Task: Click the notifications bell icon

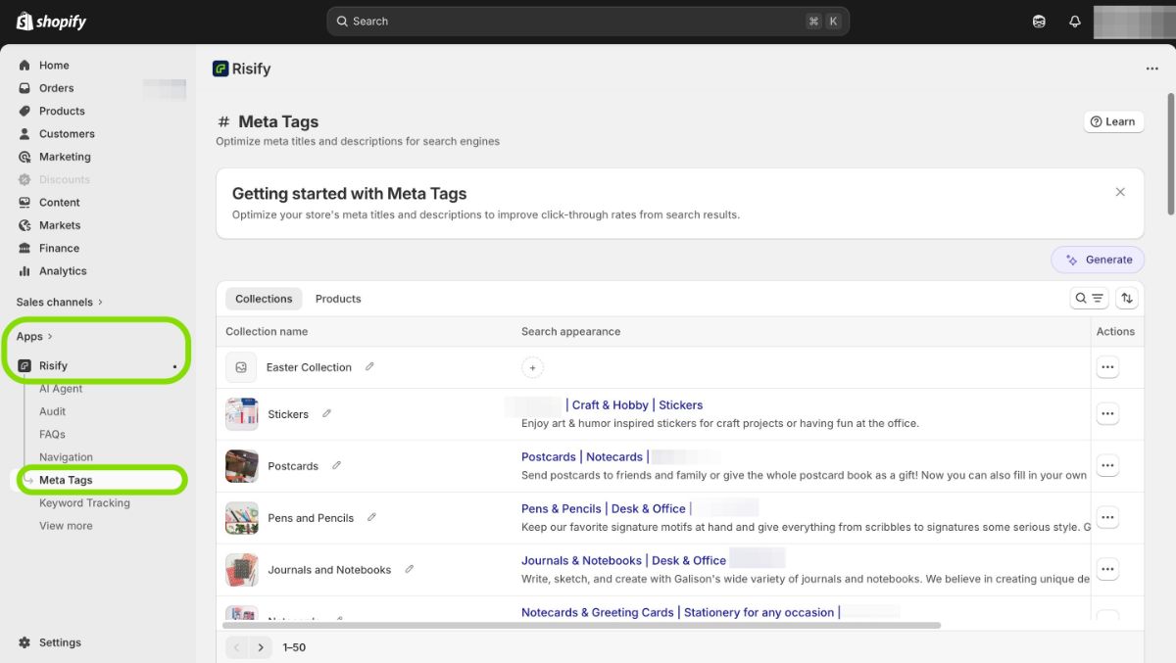Action: click(1074, 22)
